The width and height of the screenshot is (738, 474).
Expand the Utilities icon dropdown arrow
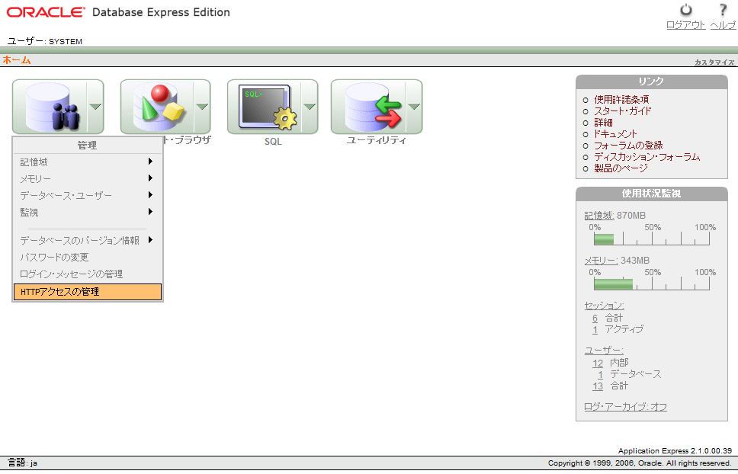point(414,107)
